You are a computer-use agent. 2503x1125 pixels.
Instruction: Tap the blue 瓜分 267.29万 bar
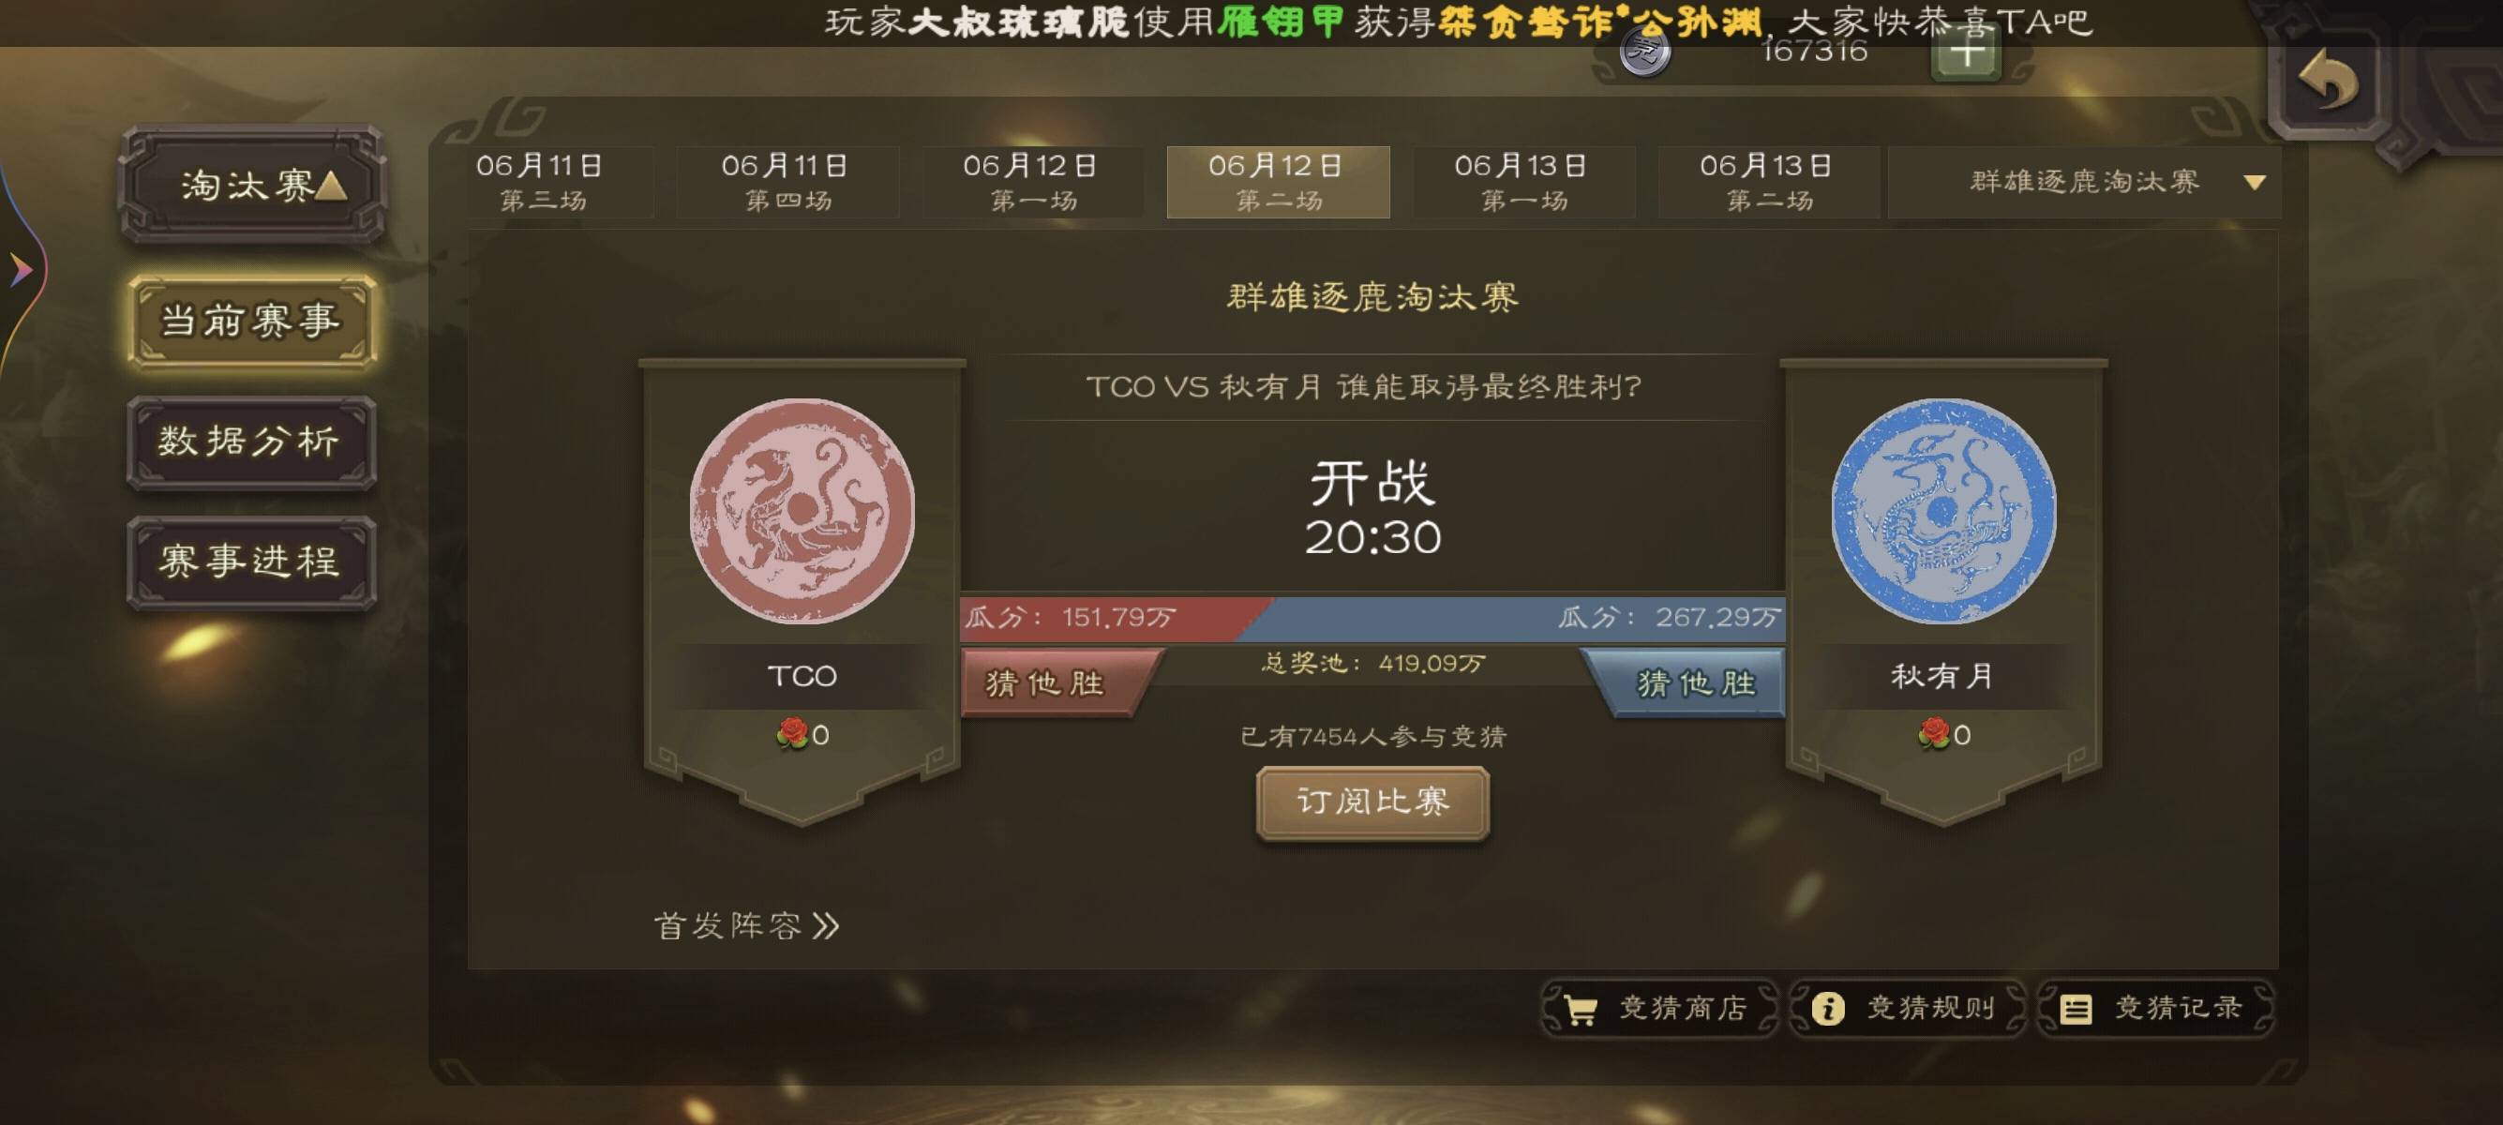tap(1525, 618)
